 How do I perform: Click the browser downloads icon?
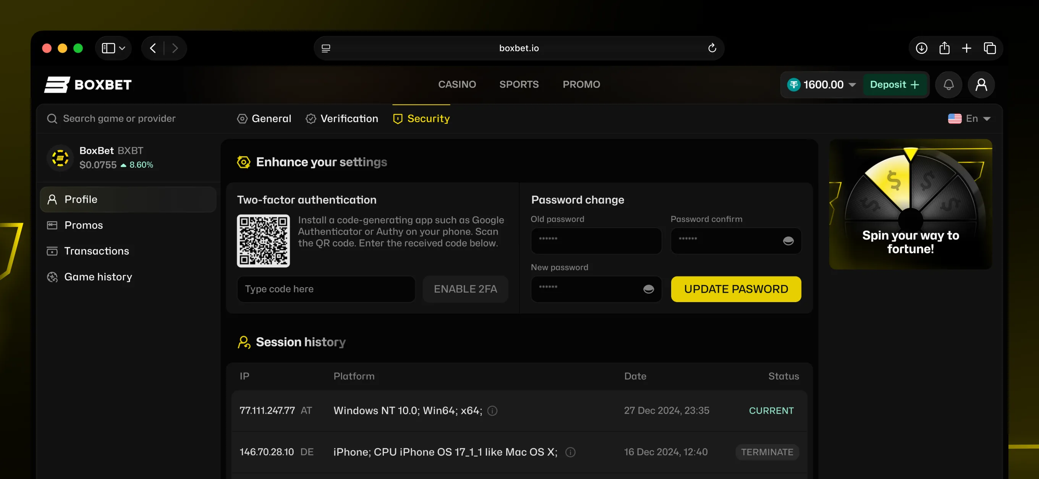point(921,49)
